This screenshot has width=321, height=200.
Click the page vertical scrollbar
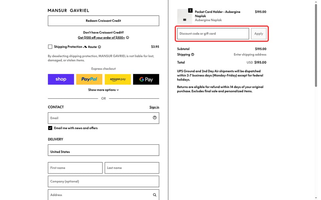(316, 45)
